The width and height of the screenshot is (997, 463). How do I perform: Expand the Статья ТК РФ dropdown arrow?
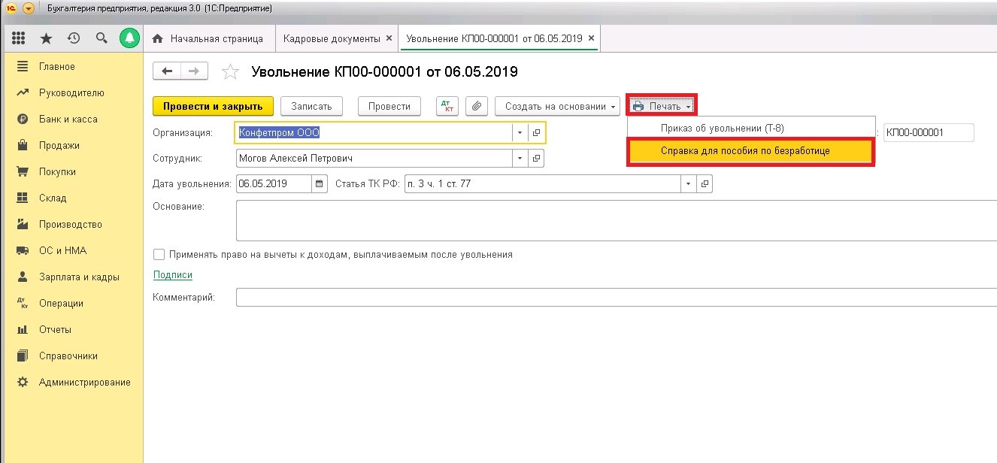click(689, 183)
